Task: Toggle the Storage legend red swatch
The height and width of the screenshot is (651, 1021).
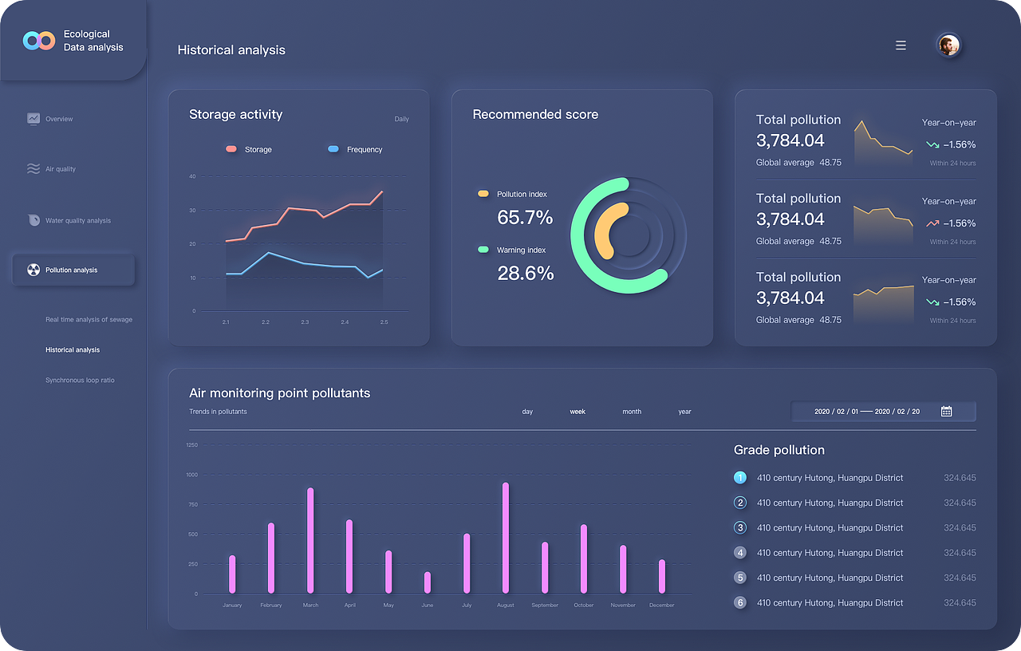Action: (x=231, y=149)
